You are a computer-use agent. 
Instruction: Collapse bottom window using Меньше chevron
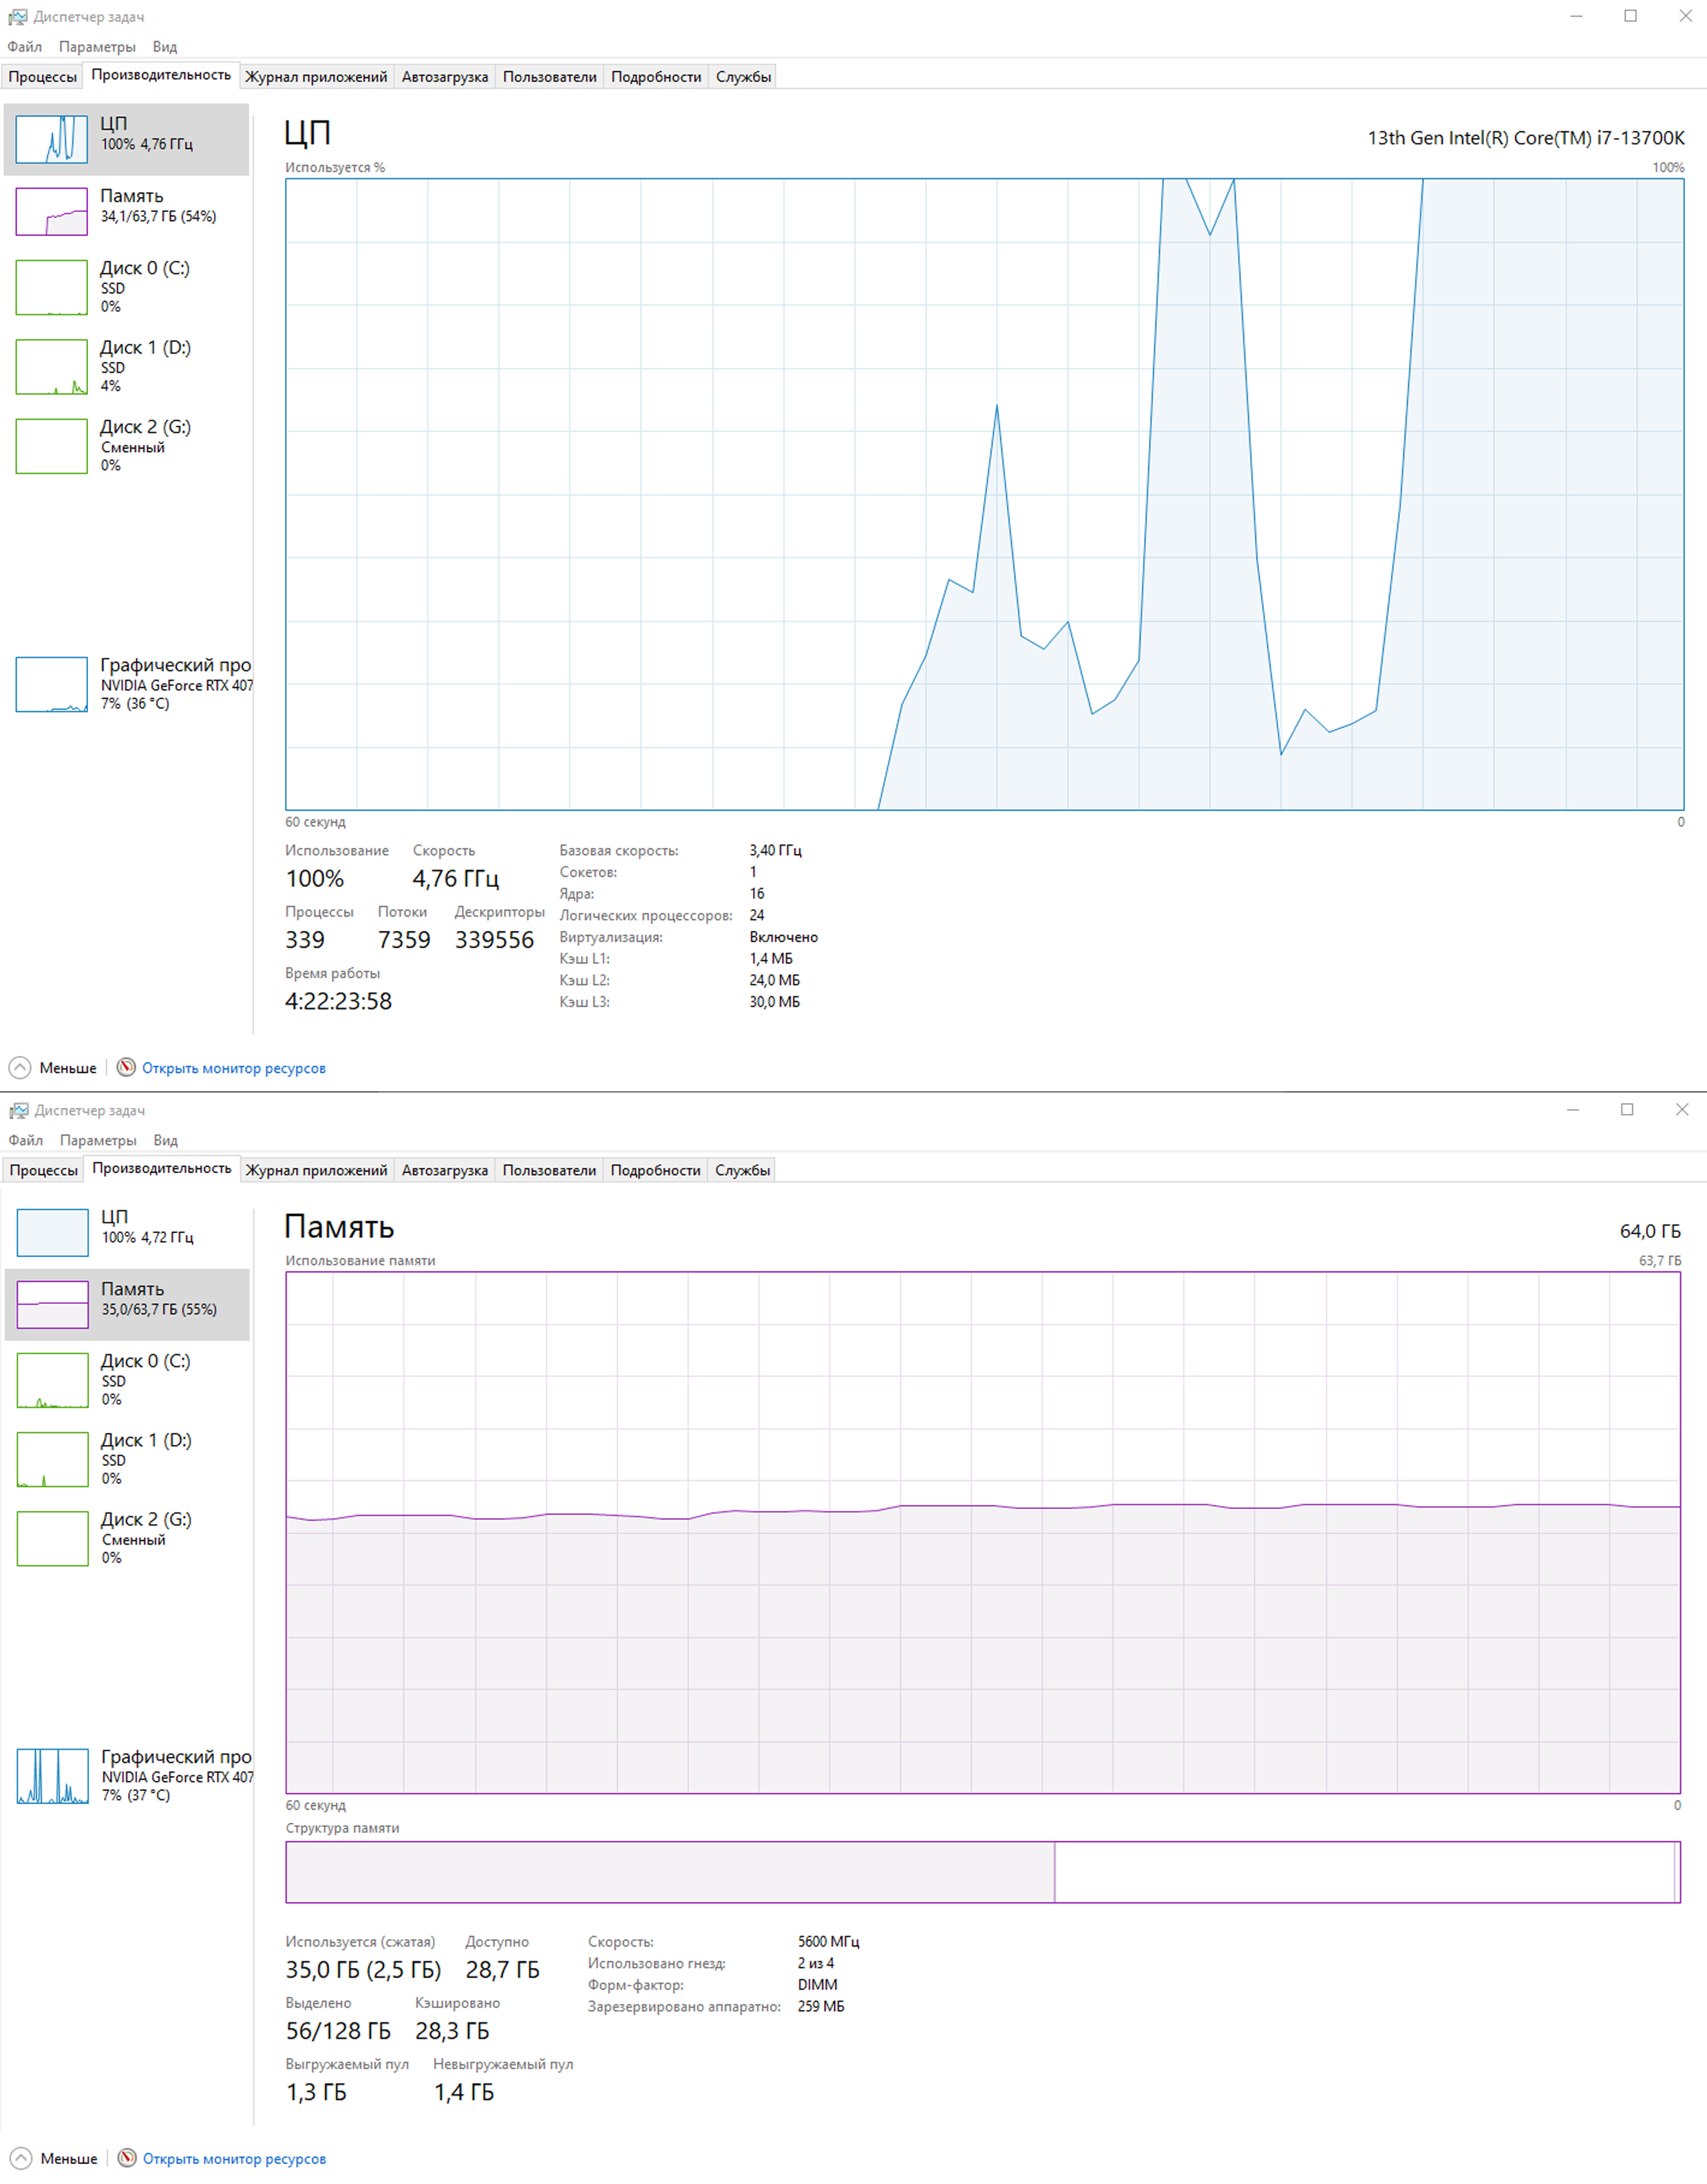click(21, 2158)
